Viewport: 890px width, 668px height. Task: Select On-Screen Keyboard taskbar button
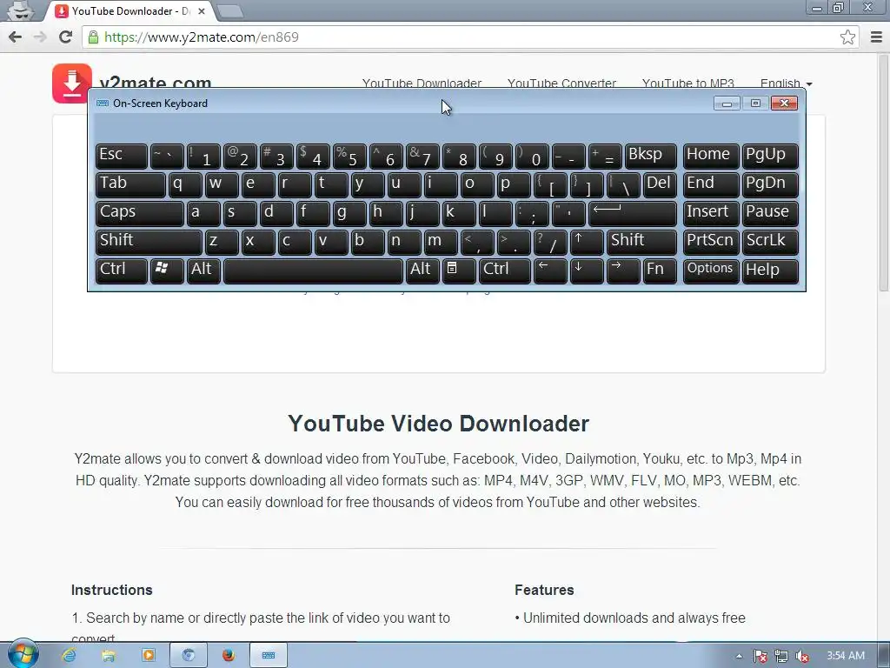(x=269, y=656)
